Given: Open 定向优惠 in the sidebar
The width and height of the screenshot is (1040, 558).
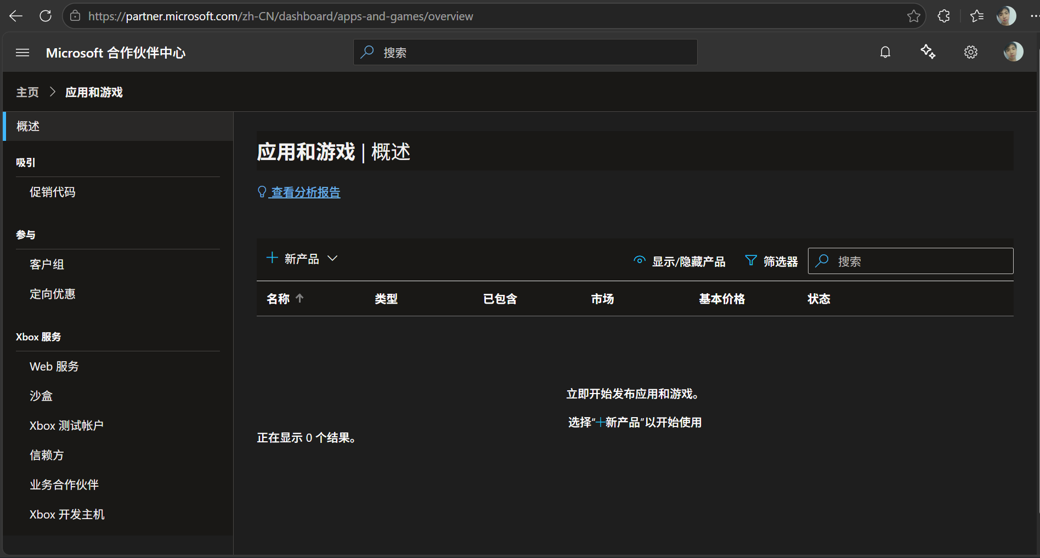Looking at the screenshot, I should [x=53, y=294].
